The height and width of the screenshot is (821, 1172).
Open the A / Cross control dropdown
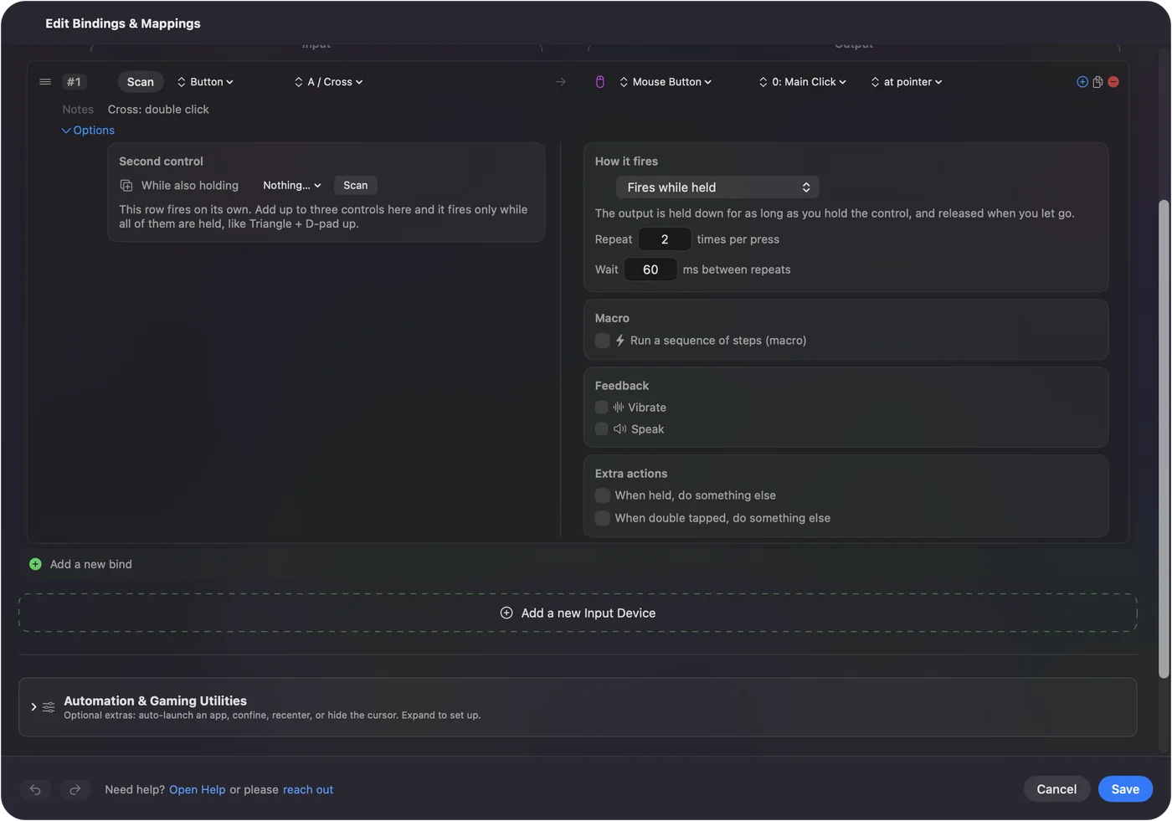click(x=328, y=82)
